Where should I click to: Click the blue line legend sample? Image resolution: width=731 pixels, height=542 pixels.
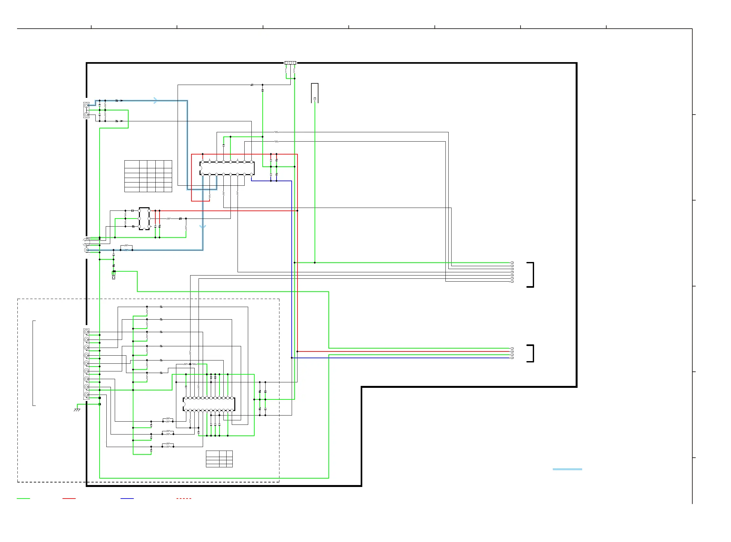pos(127,498)
